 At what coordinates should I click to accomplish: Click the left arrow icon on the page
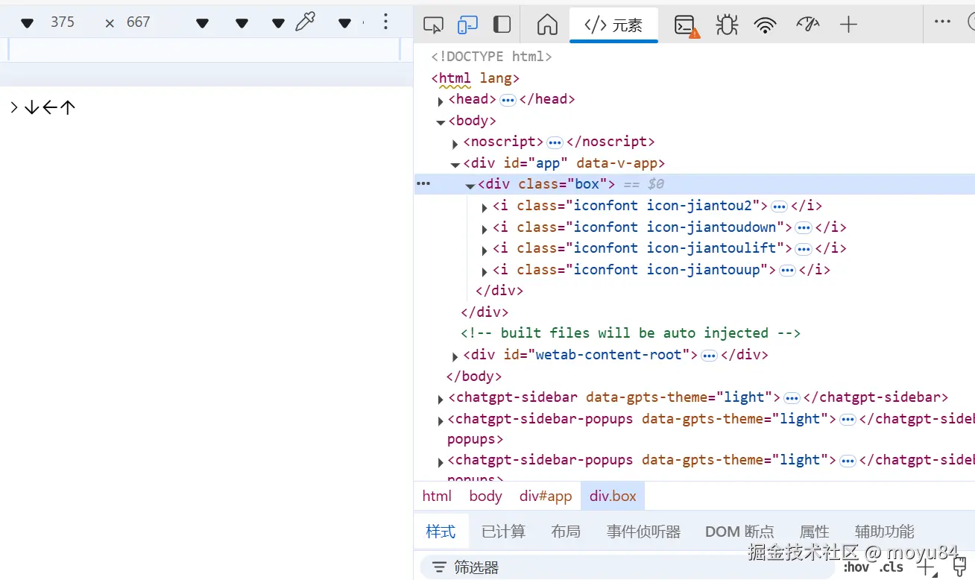pyautogui.click(x=49, y=107)
